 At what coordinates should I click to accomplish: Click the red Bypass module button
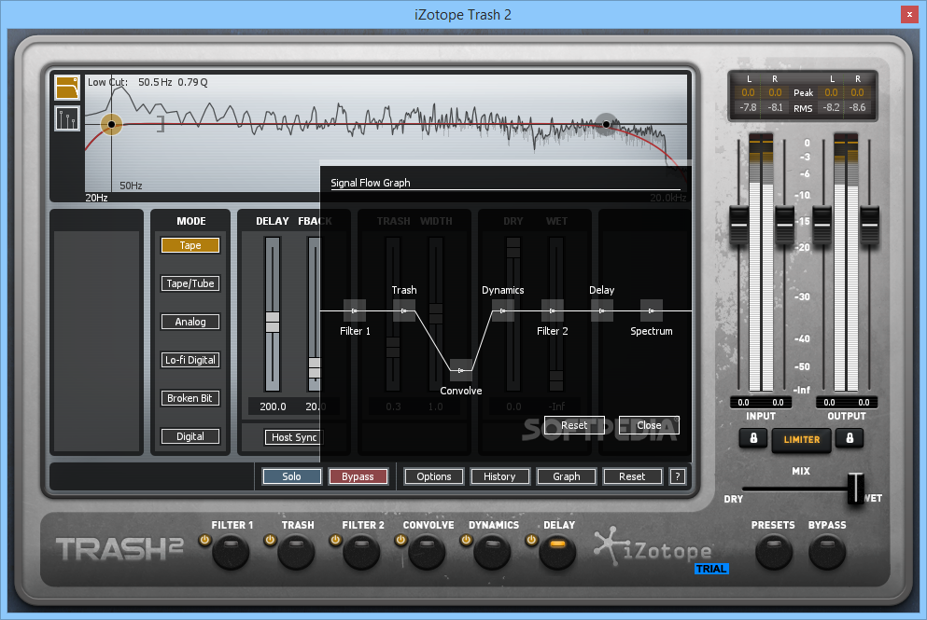[x=358, y=476]
